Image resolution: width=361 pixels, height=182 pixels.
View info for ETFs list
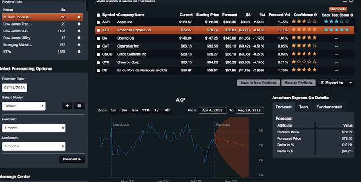79,52
